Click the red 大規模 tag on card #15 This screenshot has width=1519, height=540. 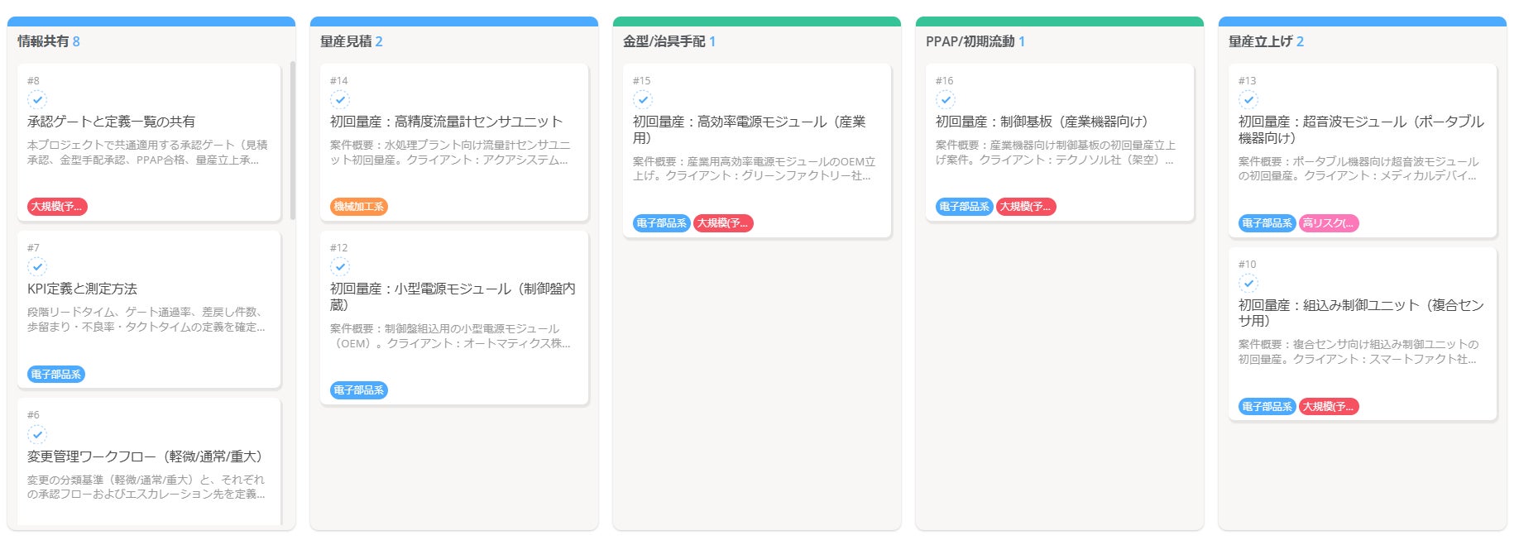(x=723, y=223)
